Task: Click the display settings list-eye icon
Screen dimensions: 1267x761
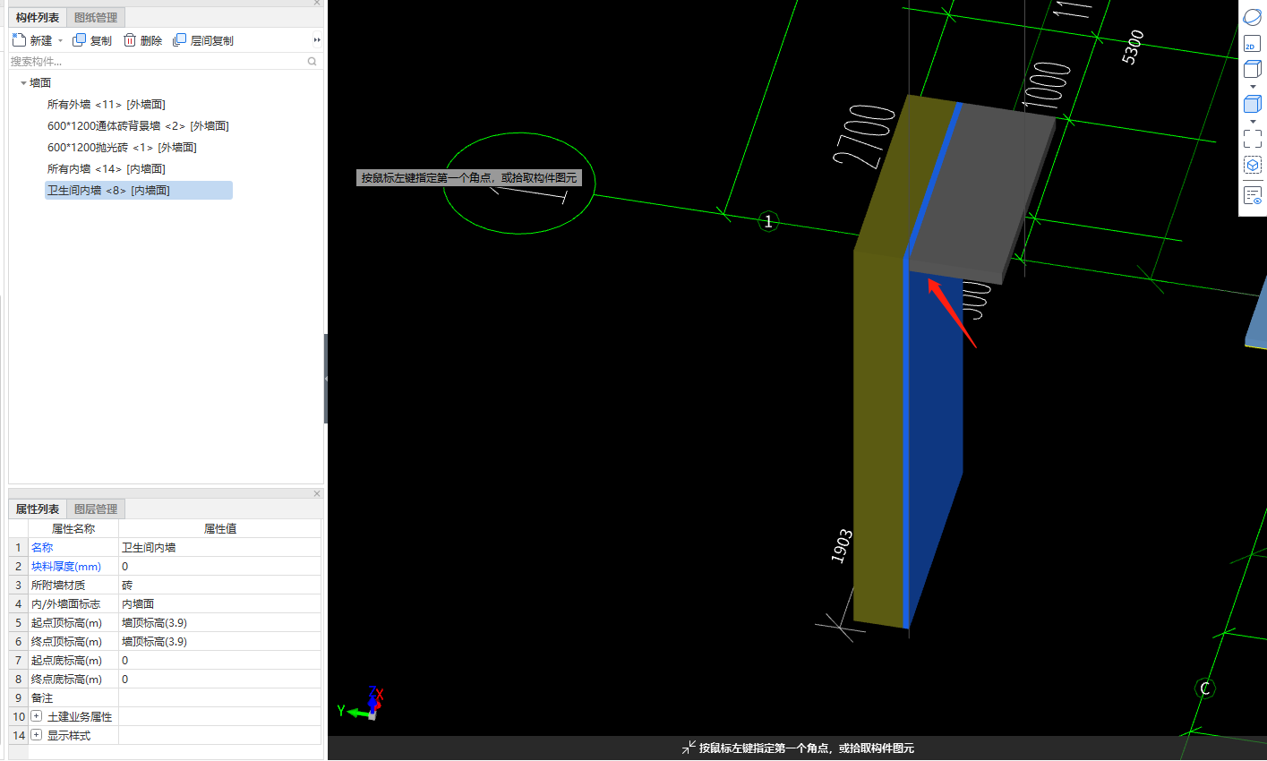Action: tap(1253, 195)
